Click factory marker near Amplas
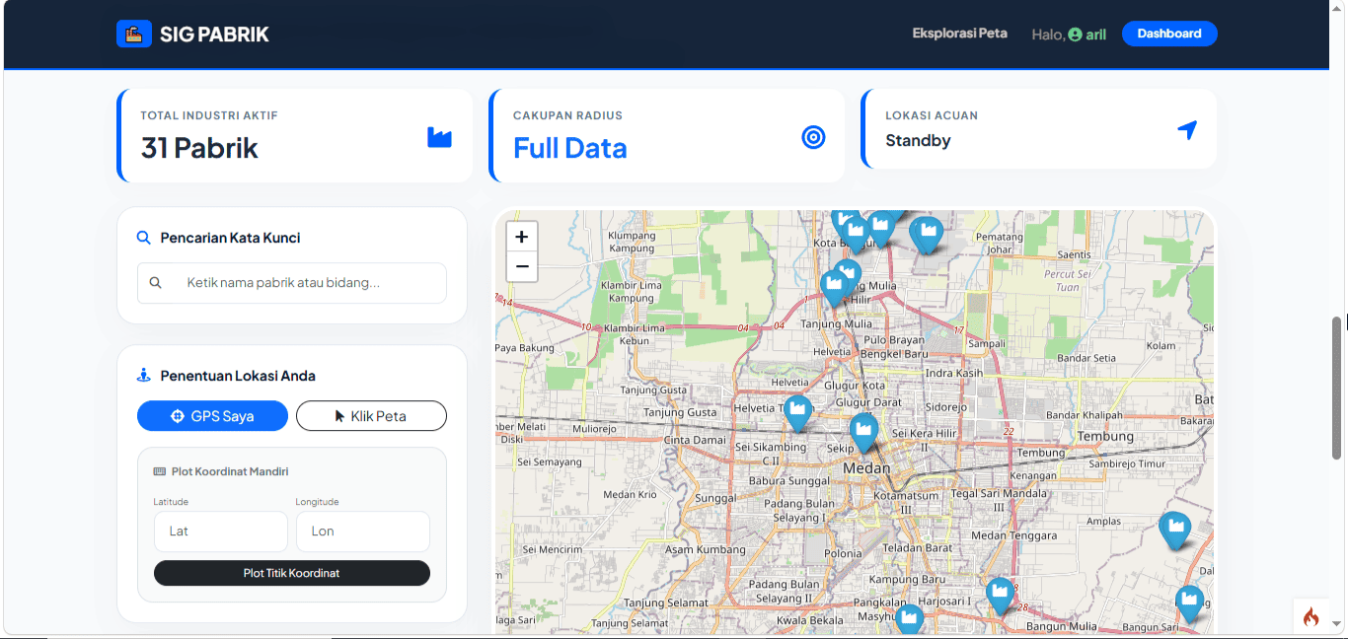1348x639 pixels. click(1174, 530)
